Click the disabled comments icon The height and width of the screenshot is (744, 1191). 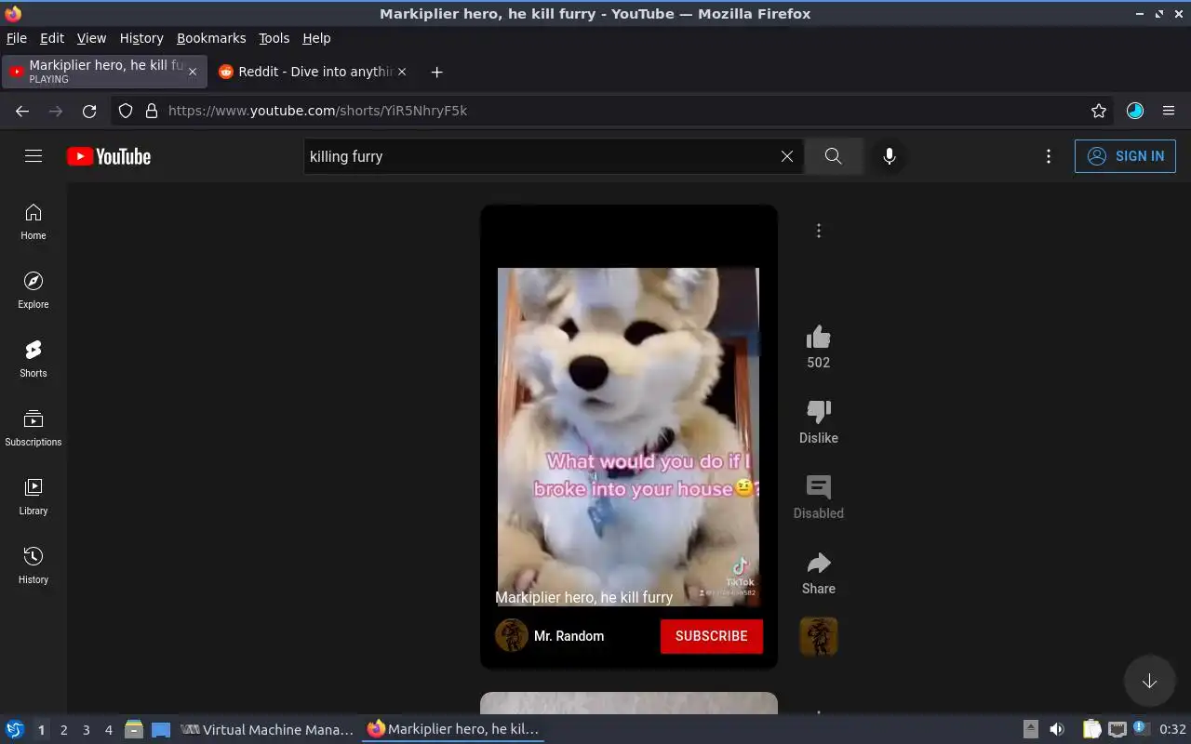coord(819,487)
